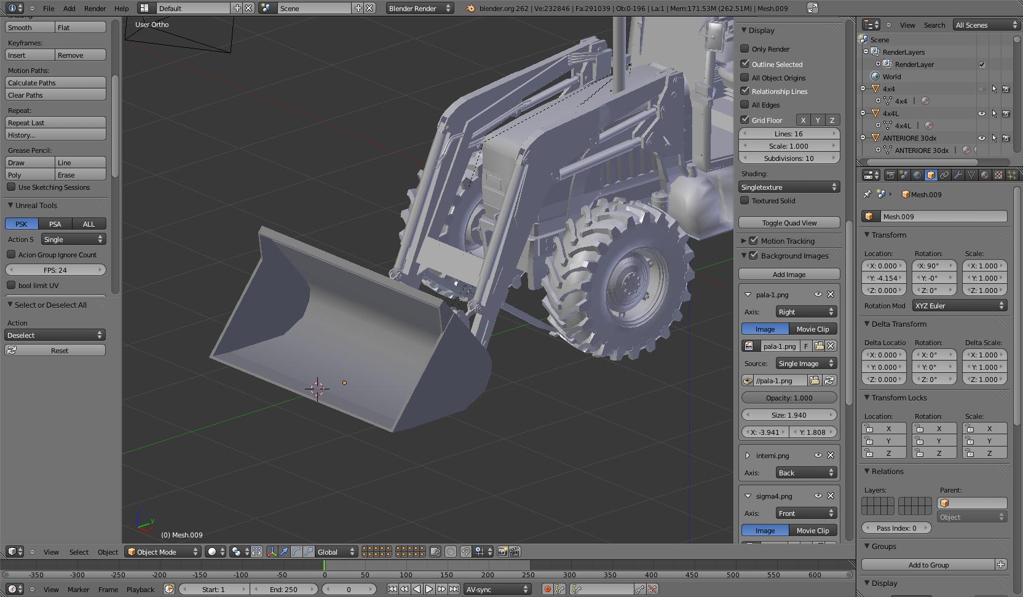Expand the Motion Tracking panel
The width and height of the screenshot is (1023, 597).
[744, 241]
